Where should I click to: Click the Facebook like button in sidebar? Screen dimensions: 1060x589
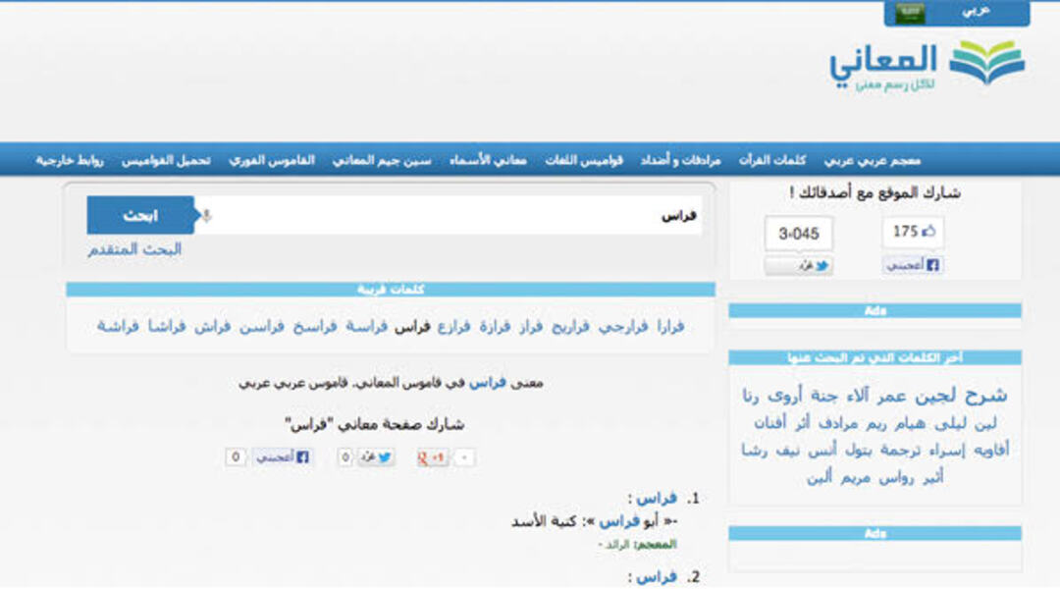click(x=913, y=265)
